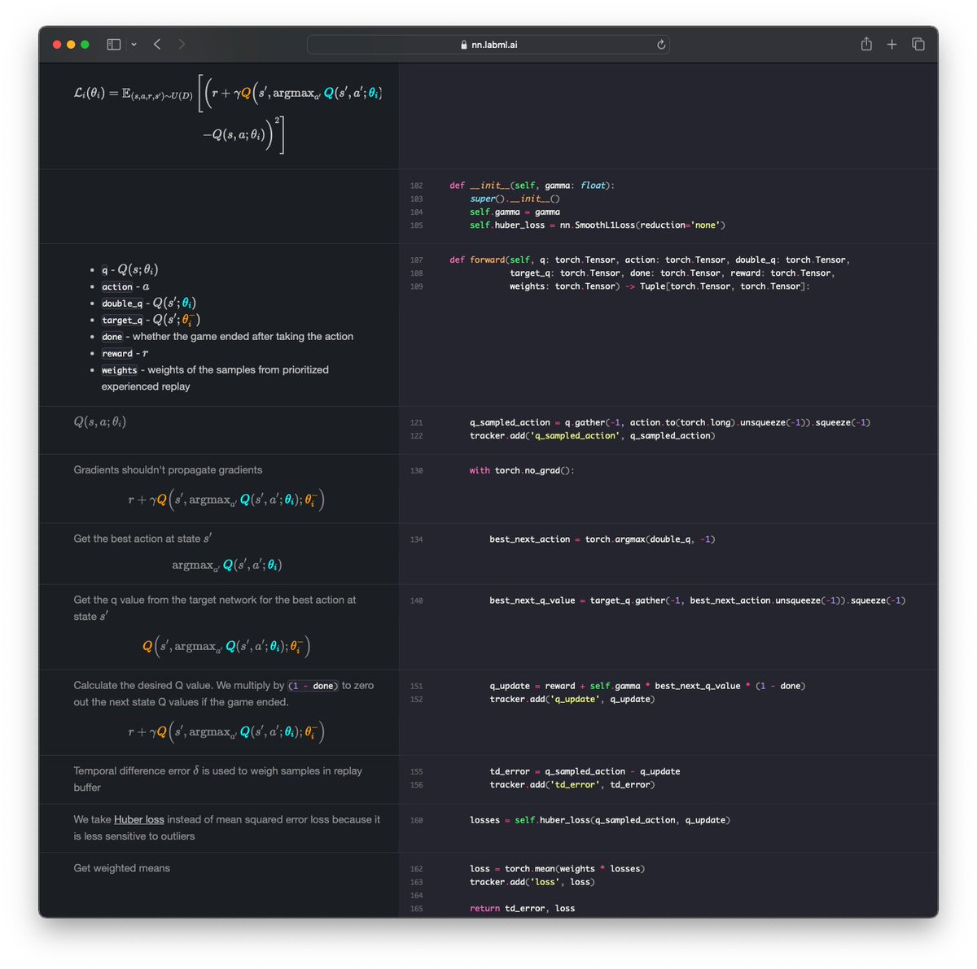Click line number 165 in code
This screenshot has width=977, height=969.
pyautogui.click(x=416, y=909)
